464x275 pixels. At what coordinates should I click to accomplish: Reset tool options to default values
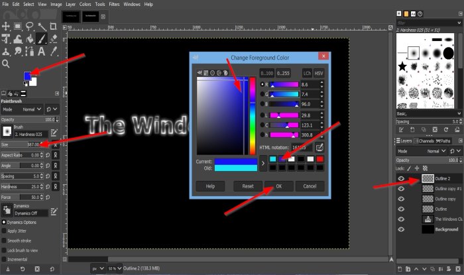[52, 269]
